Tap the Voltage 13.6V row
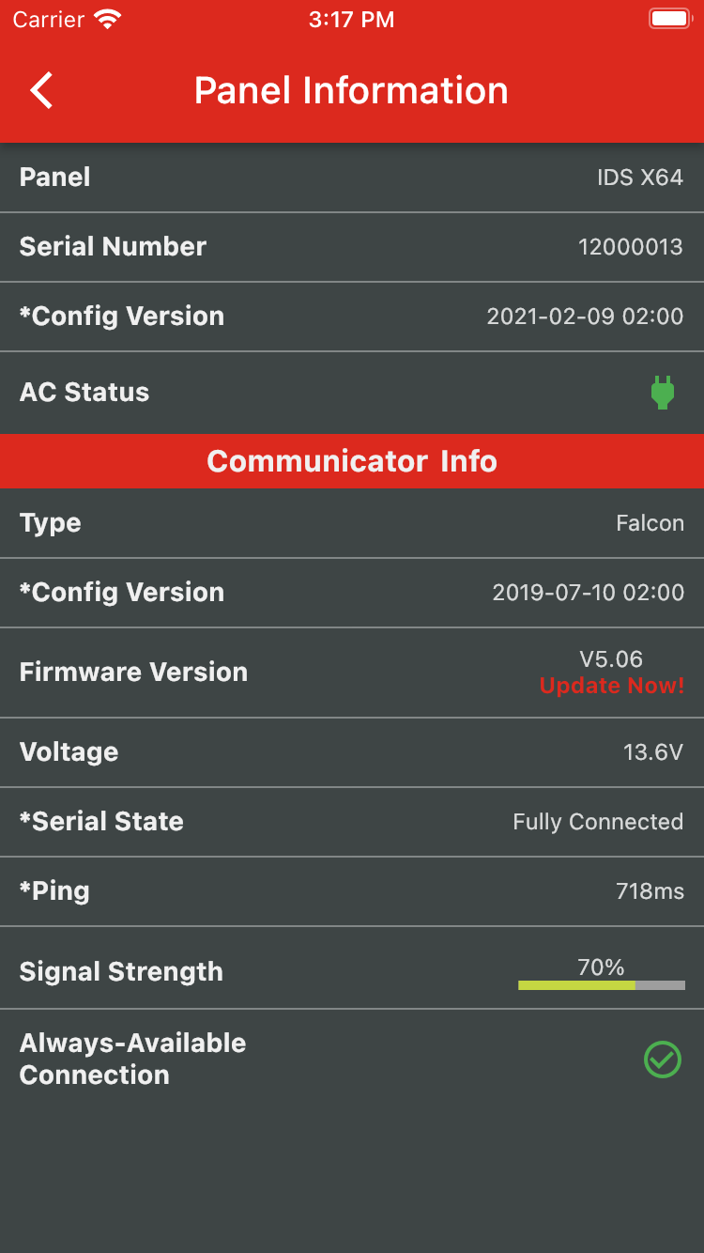The height and width of the screenshot is (1253, 704). pos(352,752)
